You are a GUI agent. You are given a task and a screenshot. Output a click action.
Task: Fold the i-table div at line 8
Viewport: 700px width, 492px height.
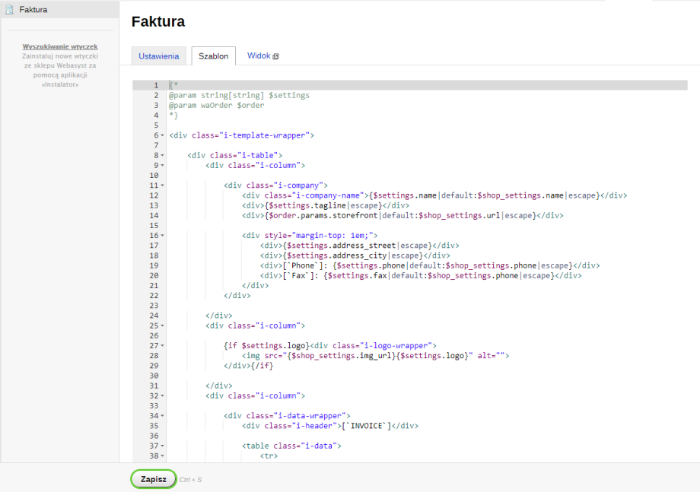[163, 155]
